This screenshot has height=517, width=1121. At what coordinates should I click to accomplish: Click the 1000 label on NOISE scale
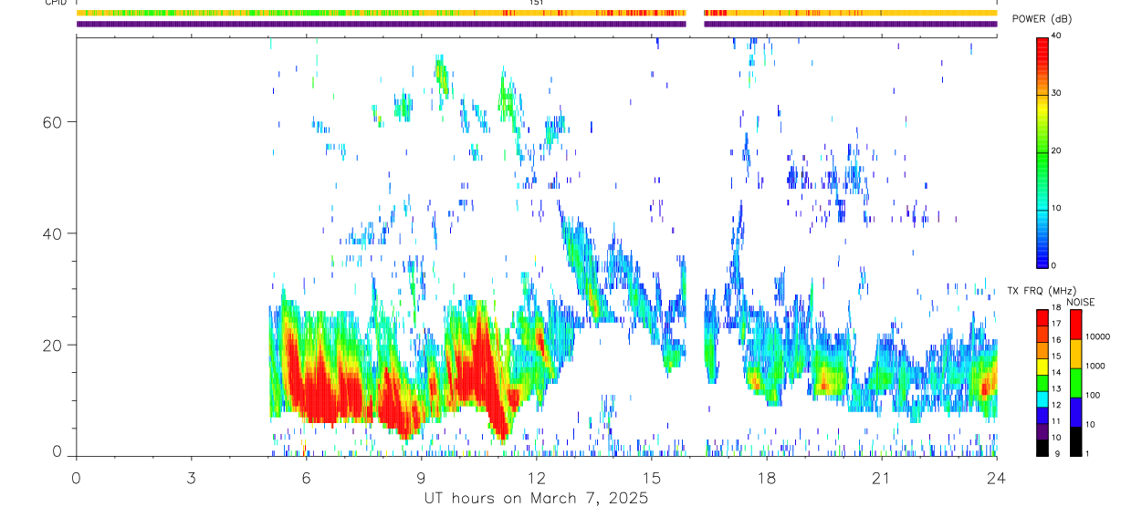tap(1097, 366)
